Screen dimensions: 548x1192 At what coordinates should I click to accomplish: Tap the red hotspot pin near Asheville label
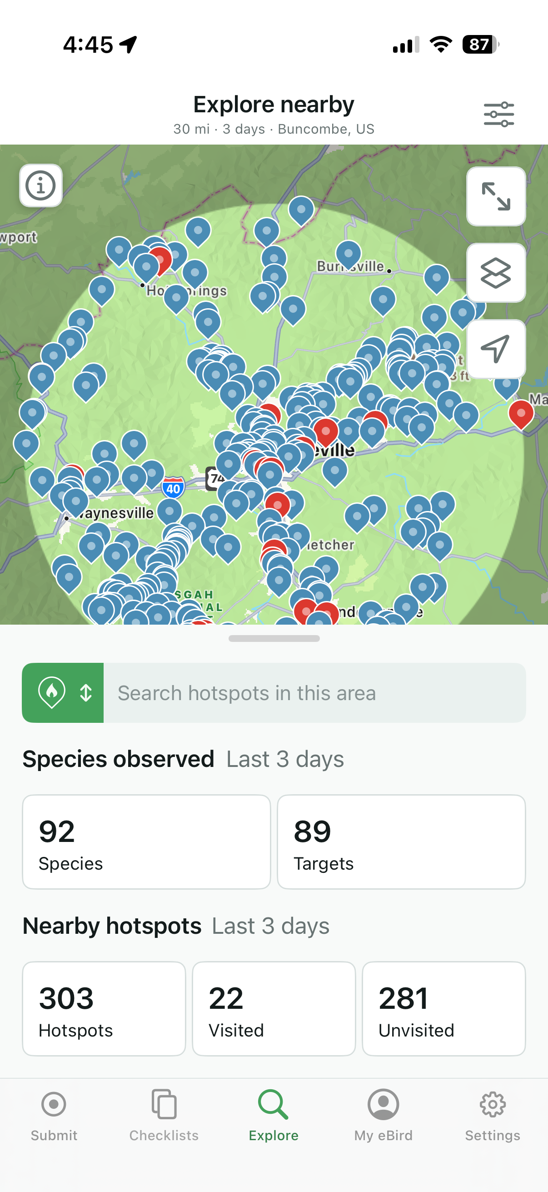[x=326, y=431]
